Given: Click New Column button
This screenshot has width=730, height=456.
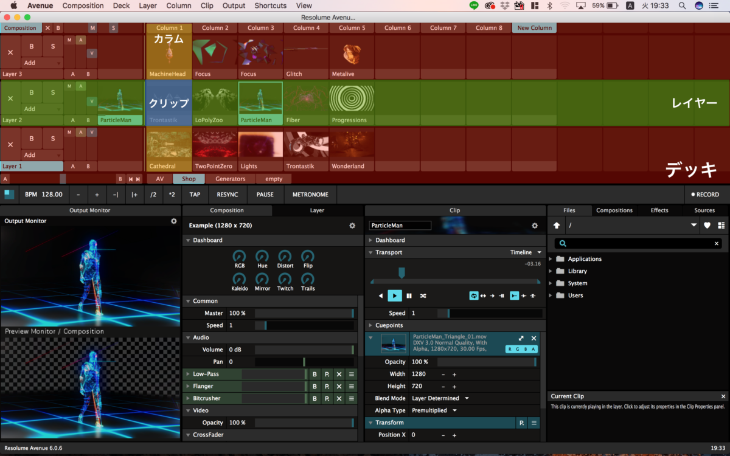Looking at the screenshot, I should coord(534,28).
